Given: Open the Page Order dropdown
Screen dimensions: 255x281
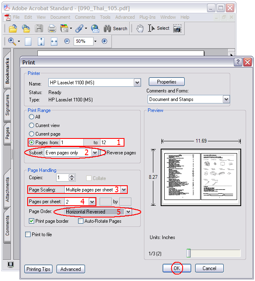Looking at the screenshot, I should point(128,212).
